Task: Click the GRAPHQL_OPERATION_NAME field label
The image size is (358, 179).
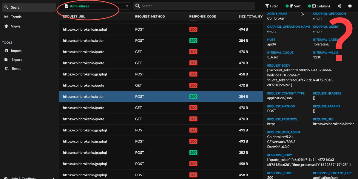Action: pyautogui.click(x=288, y=27)
